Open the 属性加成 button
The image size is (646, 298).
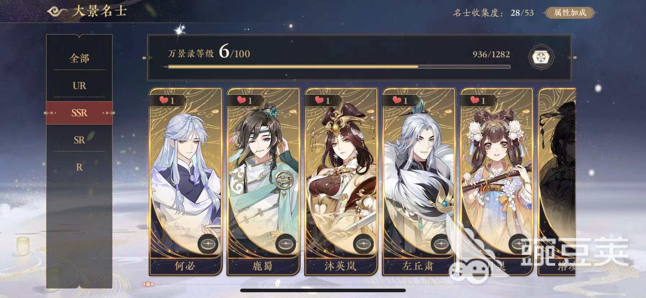(x=570, y=13)
